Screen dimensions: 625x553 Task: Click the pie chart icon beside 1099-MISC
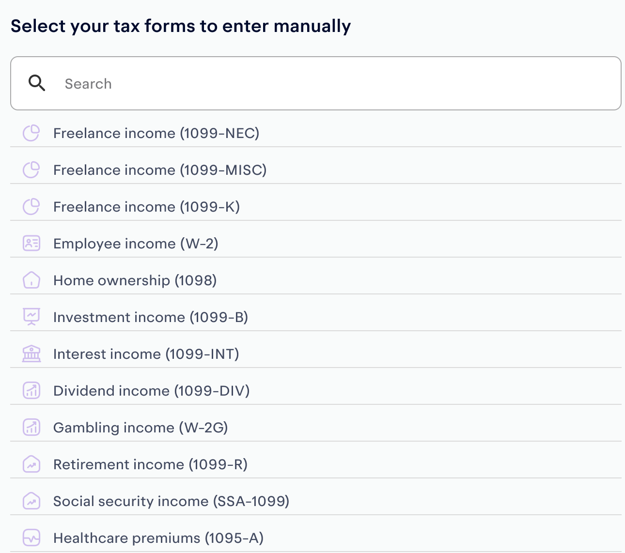pos(31,170)
